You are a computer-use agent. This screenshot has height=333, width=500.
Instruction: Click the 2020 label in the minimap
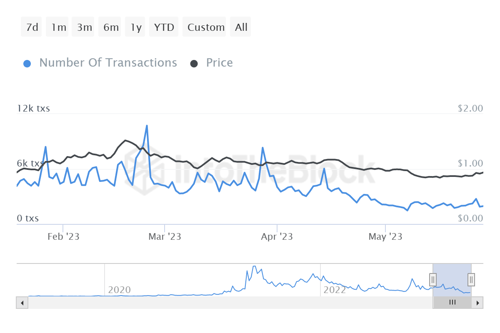tap(119, 290)
